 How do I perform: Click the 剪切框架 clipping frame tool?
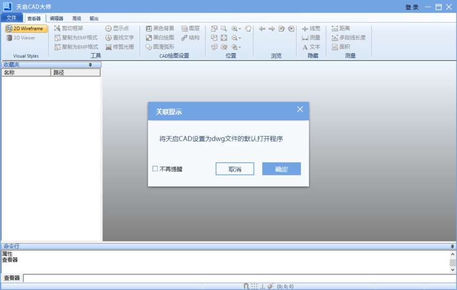(69, 28)
